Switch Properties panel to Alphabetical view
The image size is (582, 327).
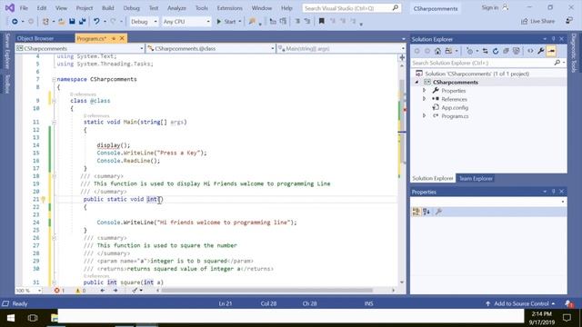(x=426, y=212)
